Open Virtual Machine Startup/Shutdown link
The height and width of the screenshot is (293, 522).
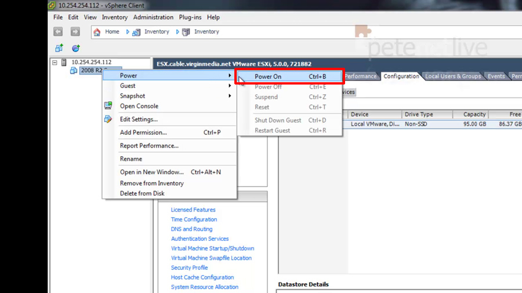212,248
